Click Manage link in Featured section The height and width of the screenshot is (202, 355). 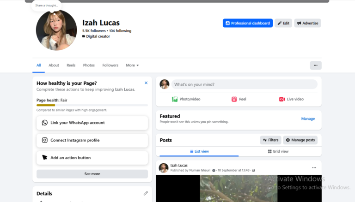coord(308,119)
